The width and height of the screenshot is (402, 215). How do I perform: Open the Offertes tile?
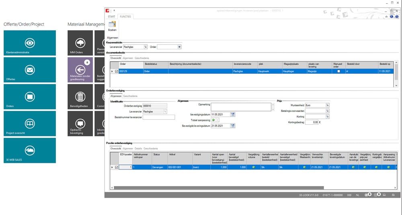pyautogui.click(x=30, y=69)
